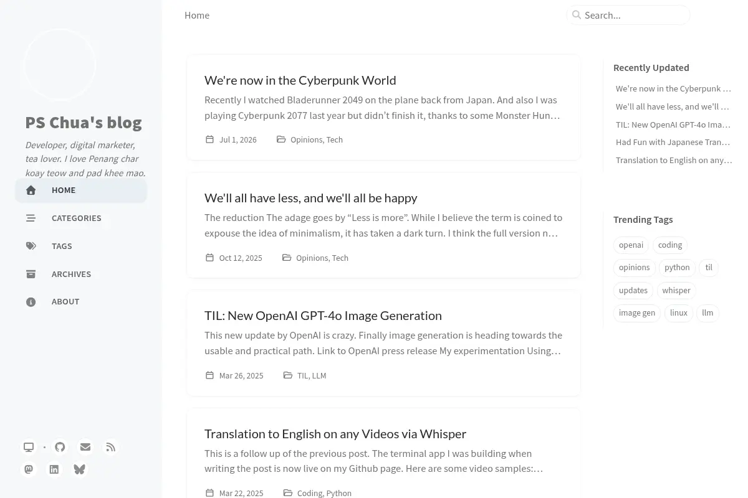Screen dimensions: 748x498
Task: Open the Bluesky butterfly icon
Action: [79, 469]
